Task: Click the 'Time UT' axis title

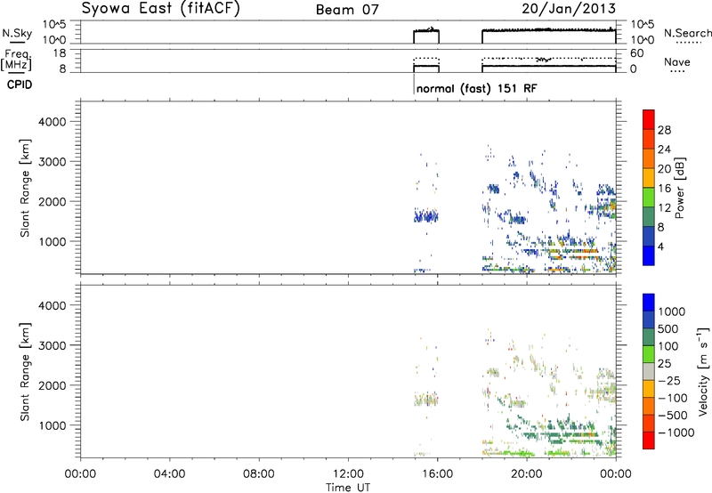Action: click(348, 487)
